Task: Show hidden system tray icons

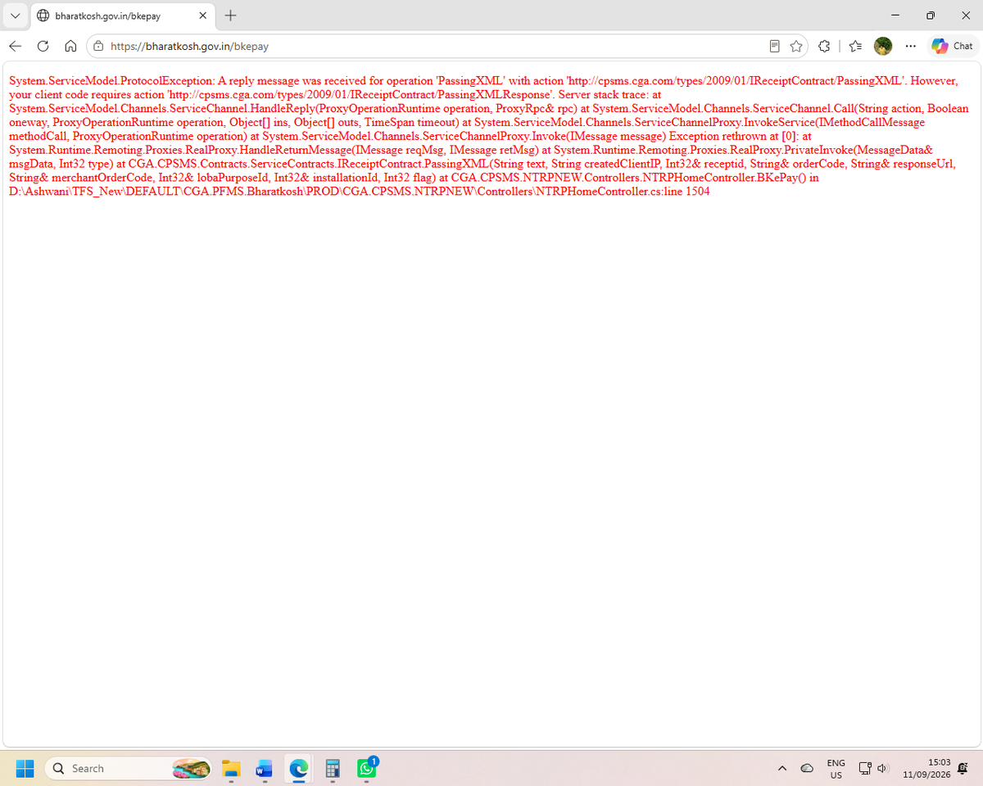Action: click(781, 768)
